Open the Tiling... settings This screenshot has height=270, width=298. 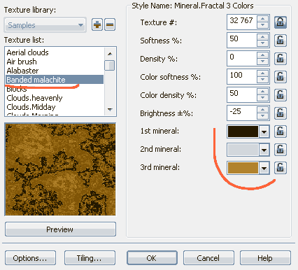(90, 258)
